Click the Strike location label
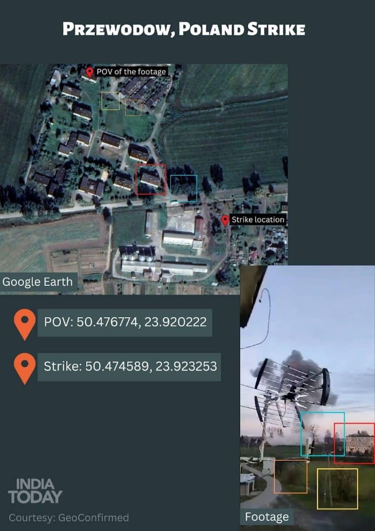 [x=258, y=219]
